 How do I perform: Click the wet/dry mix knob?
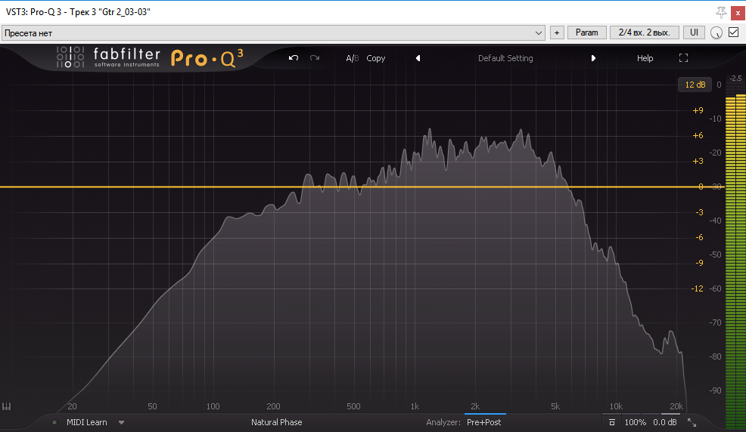coord(716,32)
